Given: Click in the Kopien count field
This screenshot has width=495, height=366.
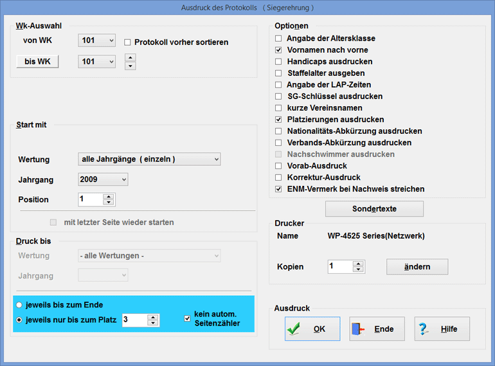Looking at the screenshot, I should [340, 266].
